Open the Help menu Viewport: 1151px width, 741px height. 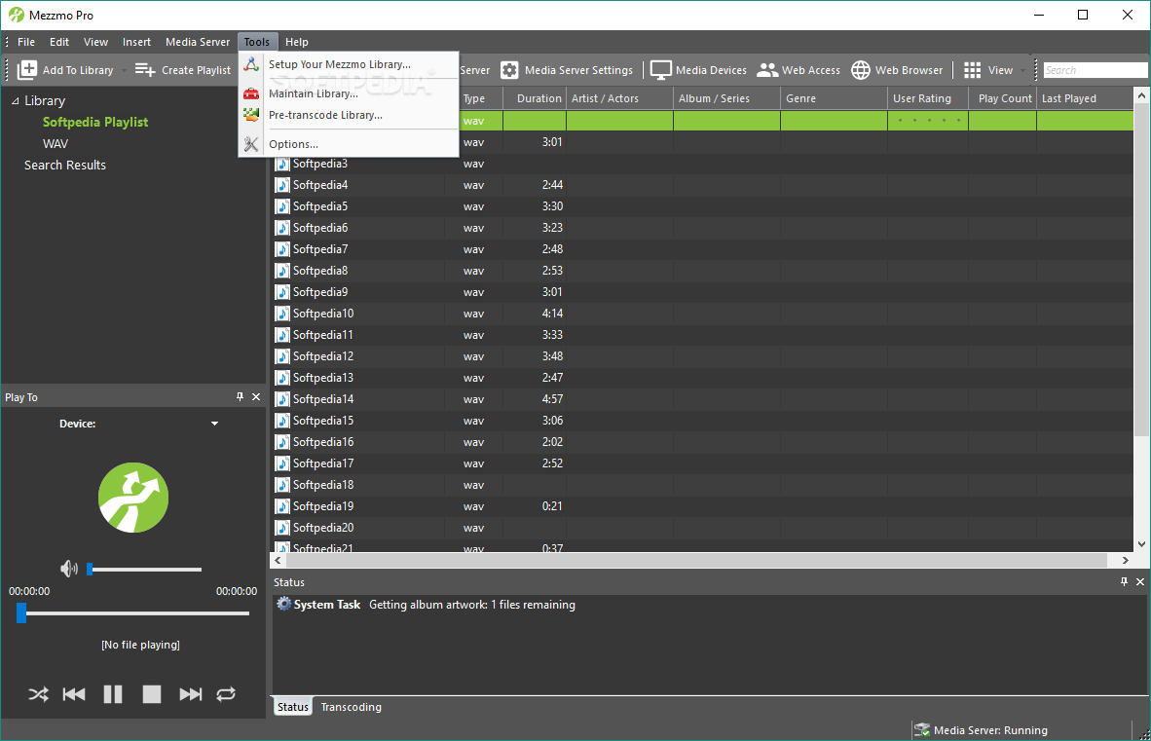[297, 42]
